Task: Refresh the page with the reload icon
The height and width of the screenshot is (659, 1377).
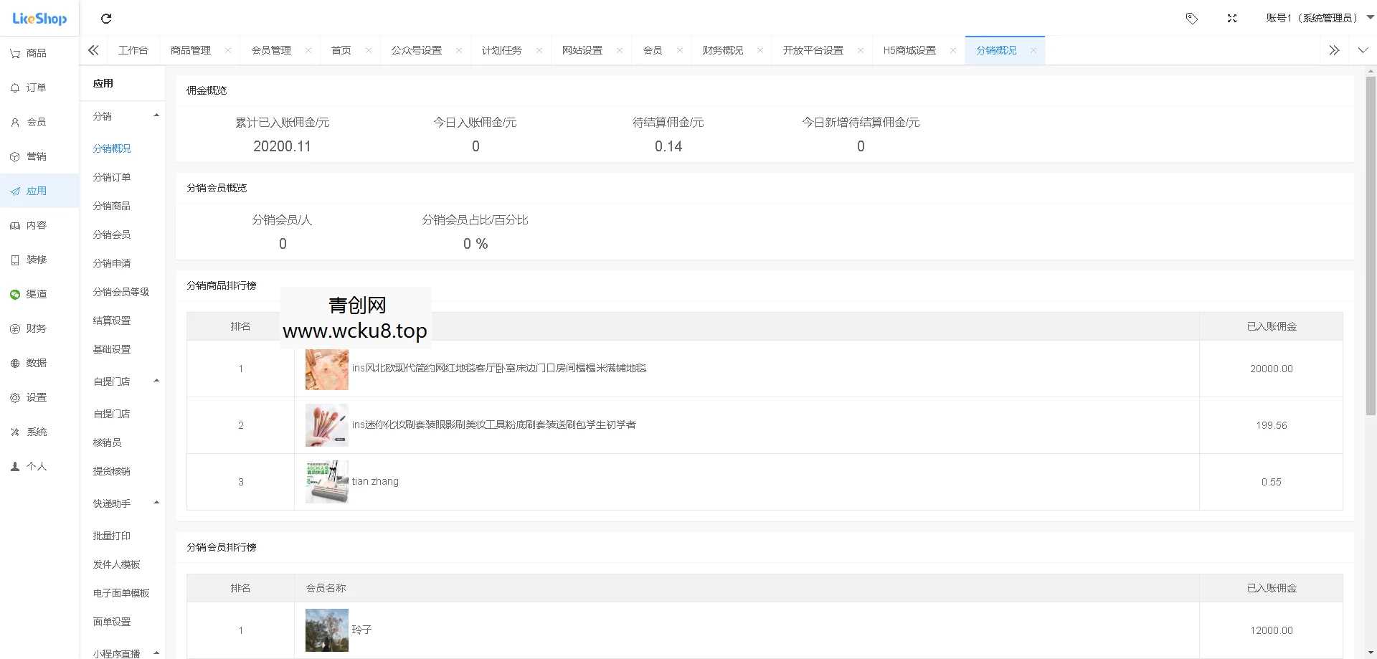Action: pyautogui.click(x=106, y=19)
